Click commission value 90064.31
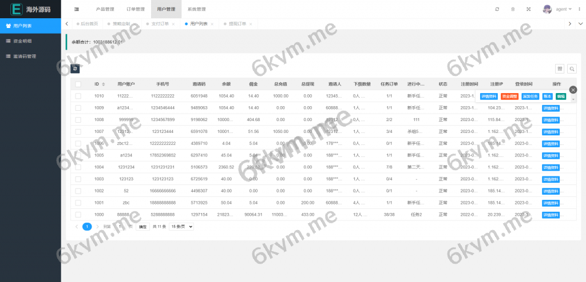The height and width of the screenshot is (282, 586). [x=254, y=215]
